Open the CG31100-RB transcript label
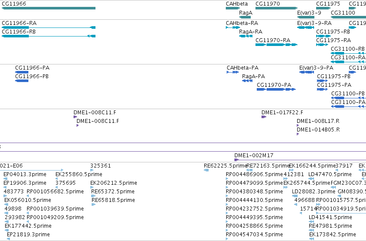The image size is (366, 241). (x=348, y=49)
